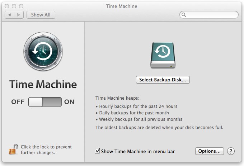Click the large Time Machine clock icon
The image size is (244, 166).
[43, 51]
